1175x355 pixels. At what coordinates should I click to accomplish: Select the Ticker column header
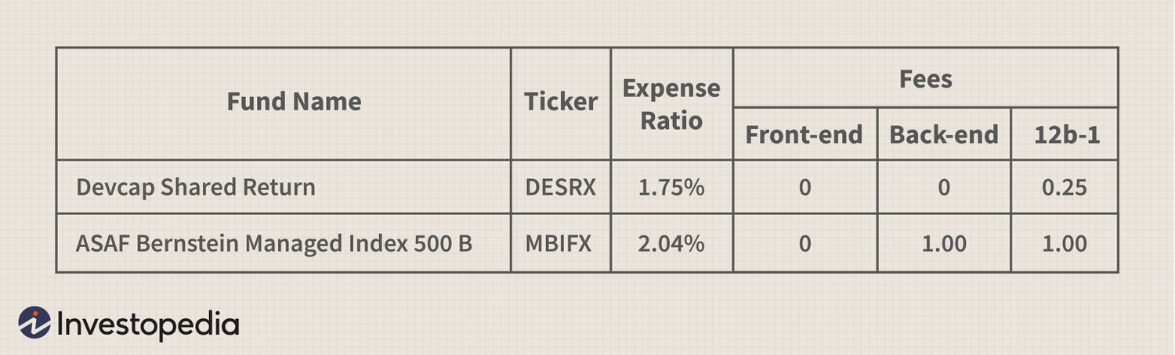point(561,102)
